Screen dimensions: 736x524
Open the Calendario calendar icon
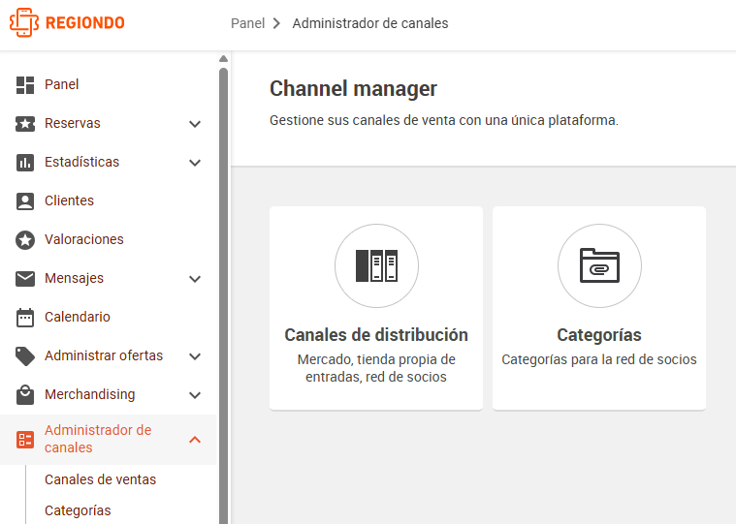pyautogui.click(x=25, y=318)
